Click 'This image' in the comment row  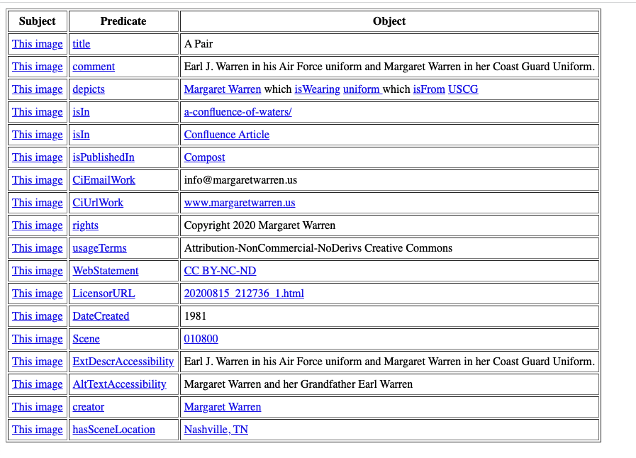[x=38, y=67]
